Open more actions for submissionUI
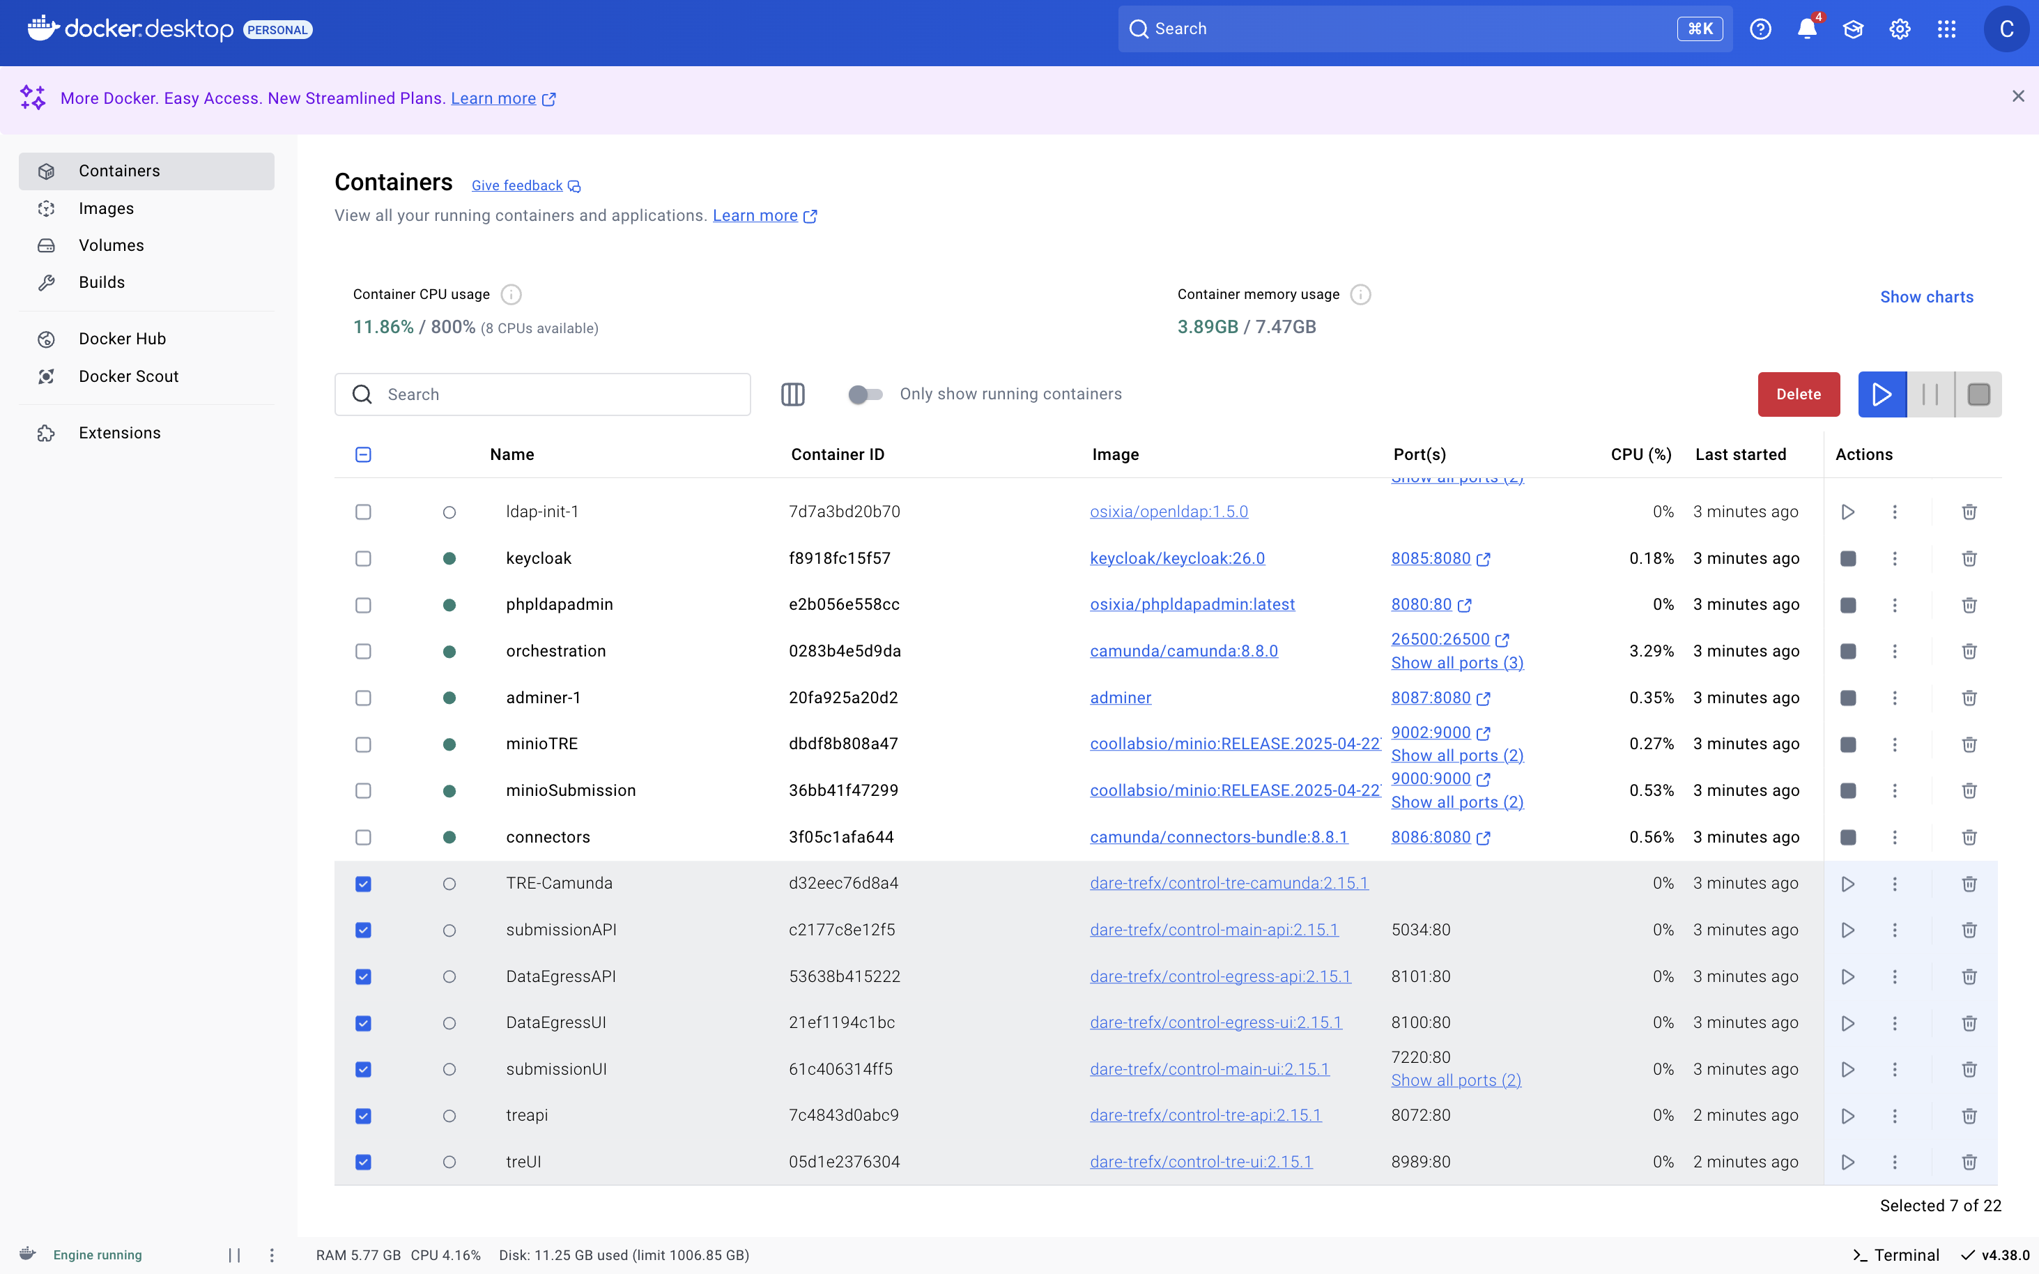 (1895, 1069)
